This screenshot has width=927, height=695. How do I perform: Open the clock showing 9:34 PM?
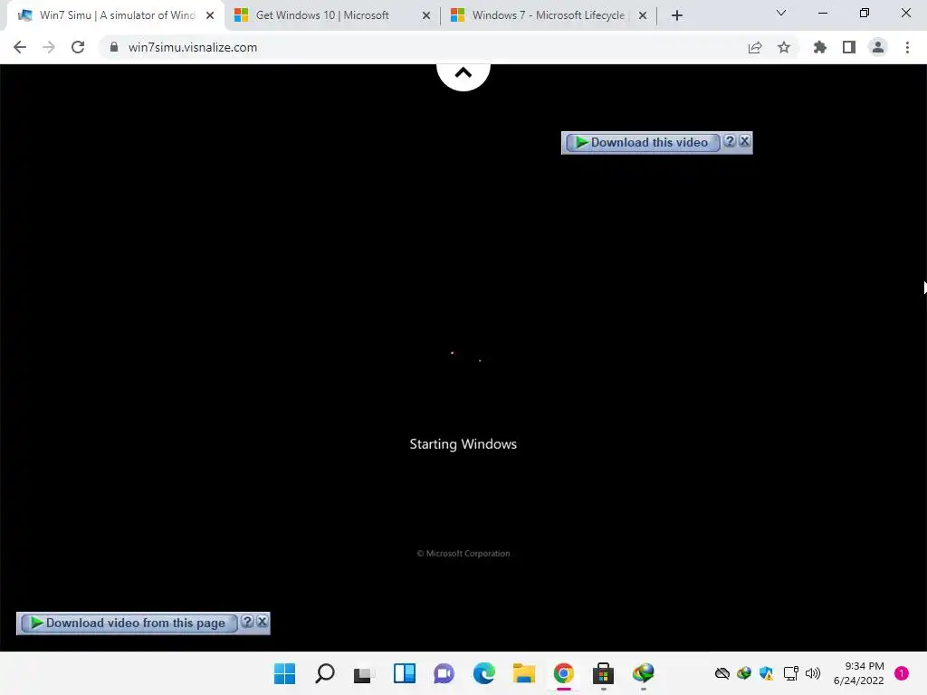point(858,673)
